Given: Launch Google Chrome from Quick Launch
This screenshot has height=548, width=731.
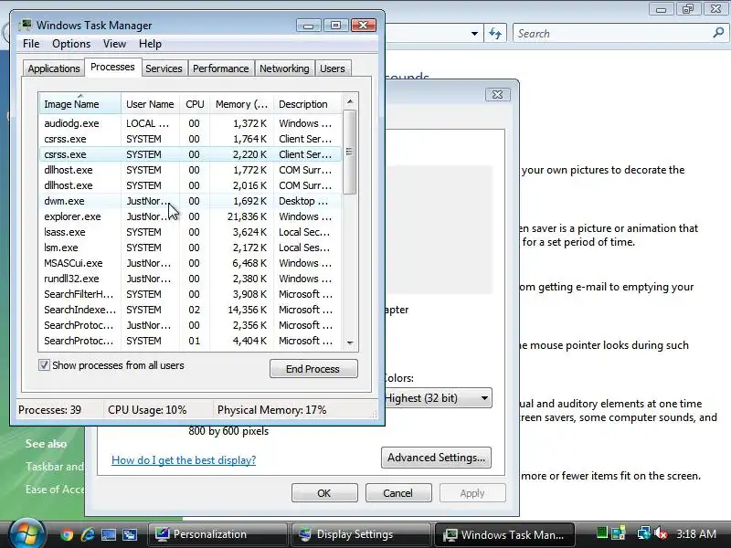Looking at the screenshot, I should [67, 534].
